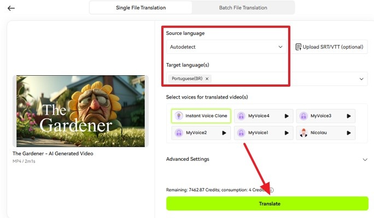Click the Instant Voice Clone microphone icon
Screen dimensions: 374x218
[179, 116]
